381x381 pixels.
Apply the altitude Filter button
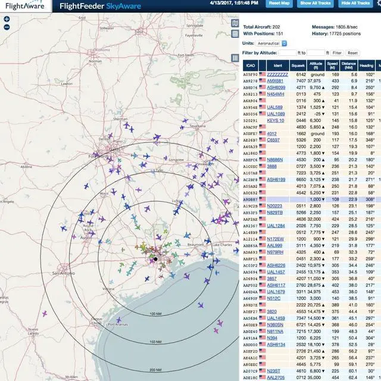[x=337, y=53]
